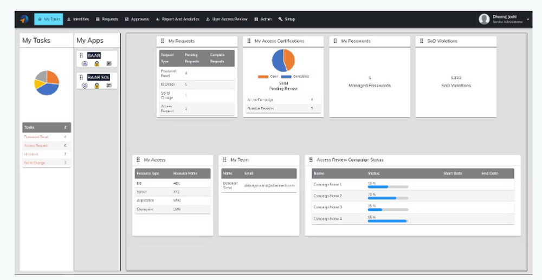
Task: Open Report And Analytics
Action: point(177,19)
